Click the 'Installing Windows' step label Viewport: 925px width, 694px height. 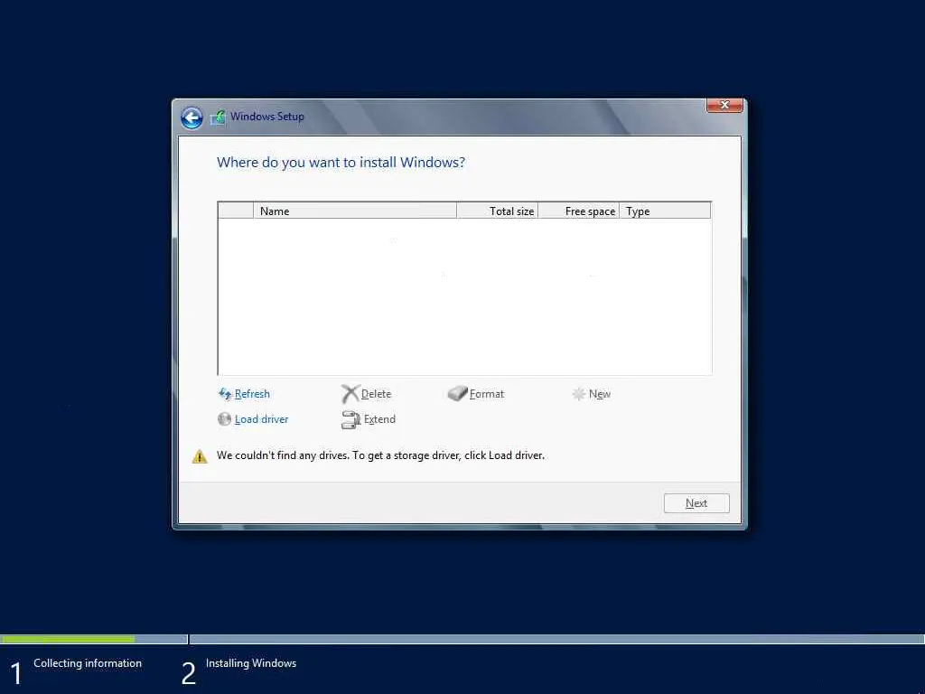251,663
